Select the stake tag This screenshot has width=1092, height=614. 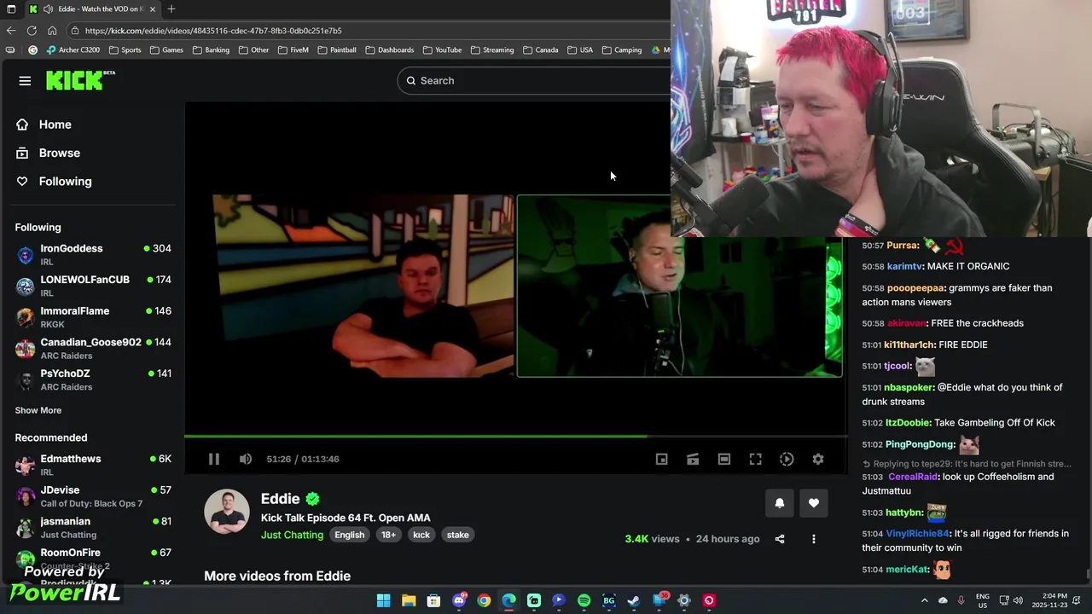458,535
